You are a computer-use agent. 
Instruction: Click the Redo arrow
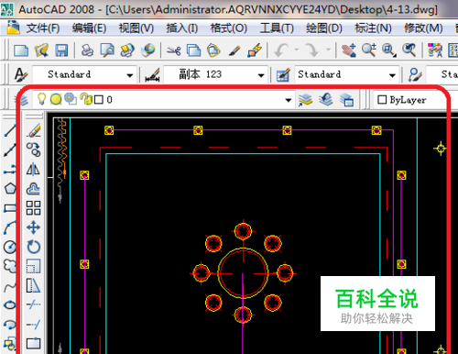point(312,50)
